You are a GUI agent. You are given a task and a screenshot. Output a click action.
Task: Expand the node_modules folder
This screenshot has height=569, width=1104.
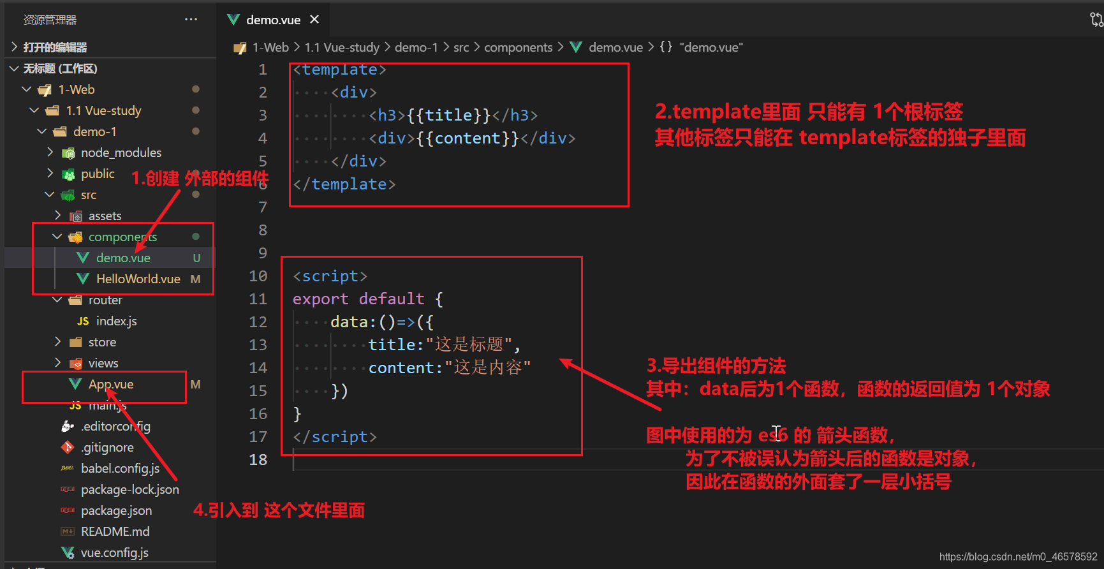click(x=50, y=152)
